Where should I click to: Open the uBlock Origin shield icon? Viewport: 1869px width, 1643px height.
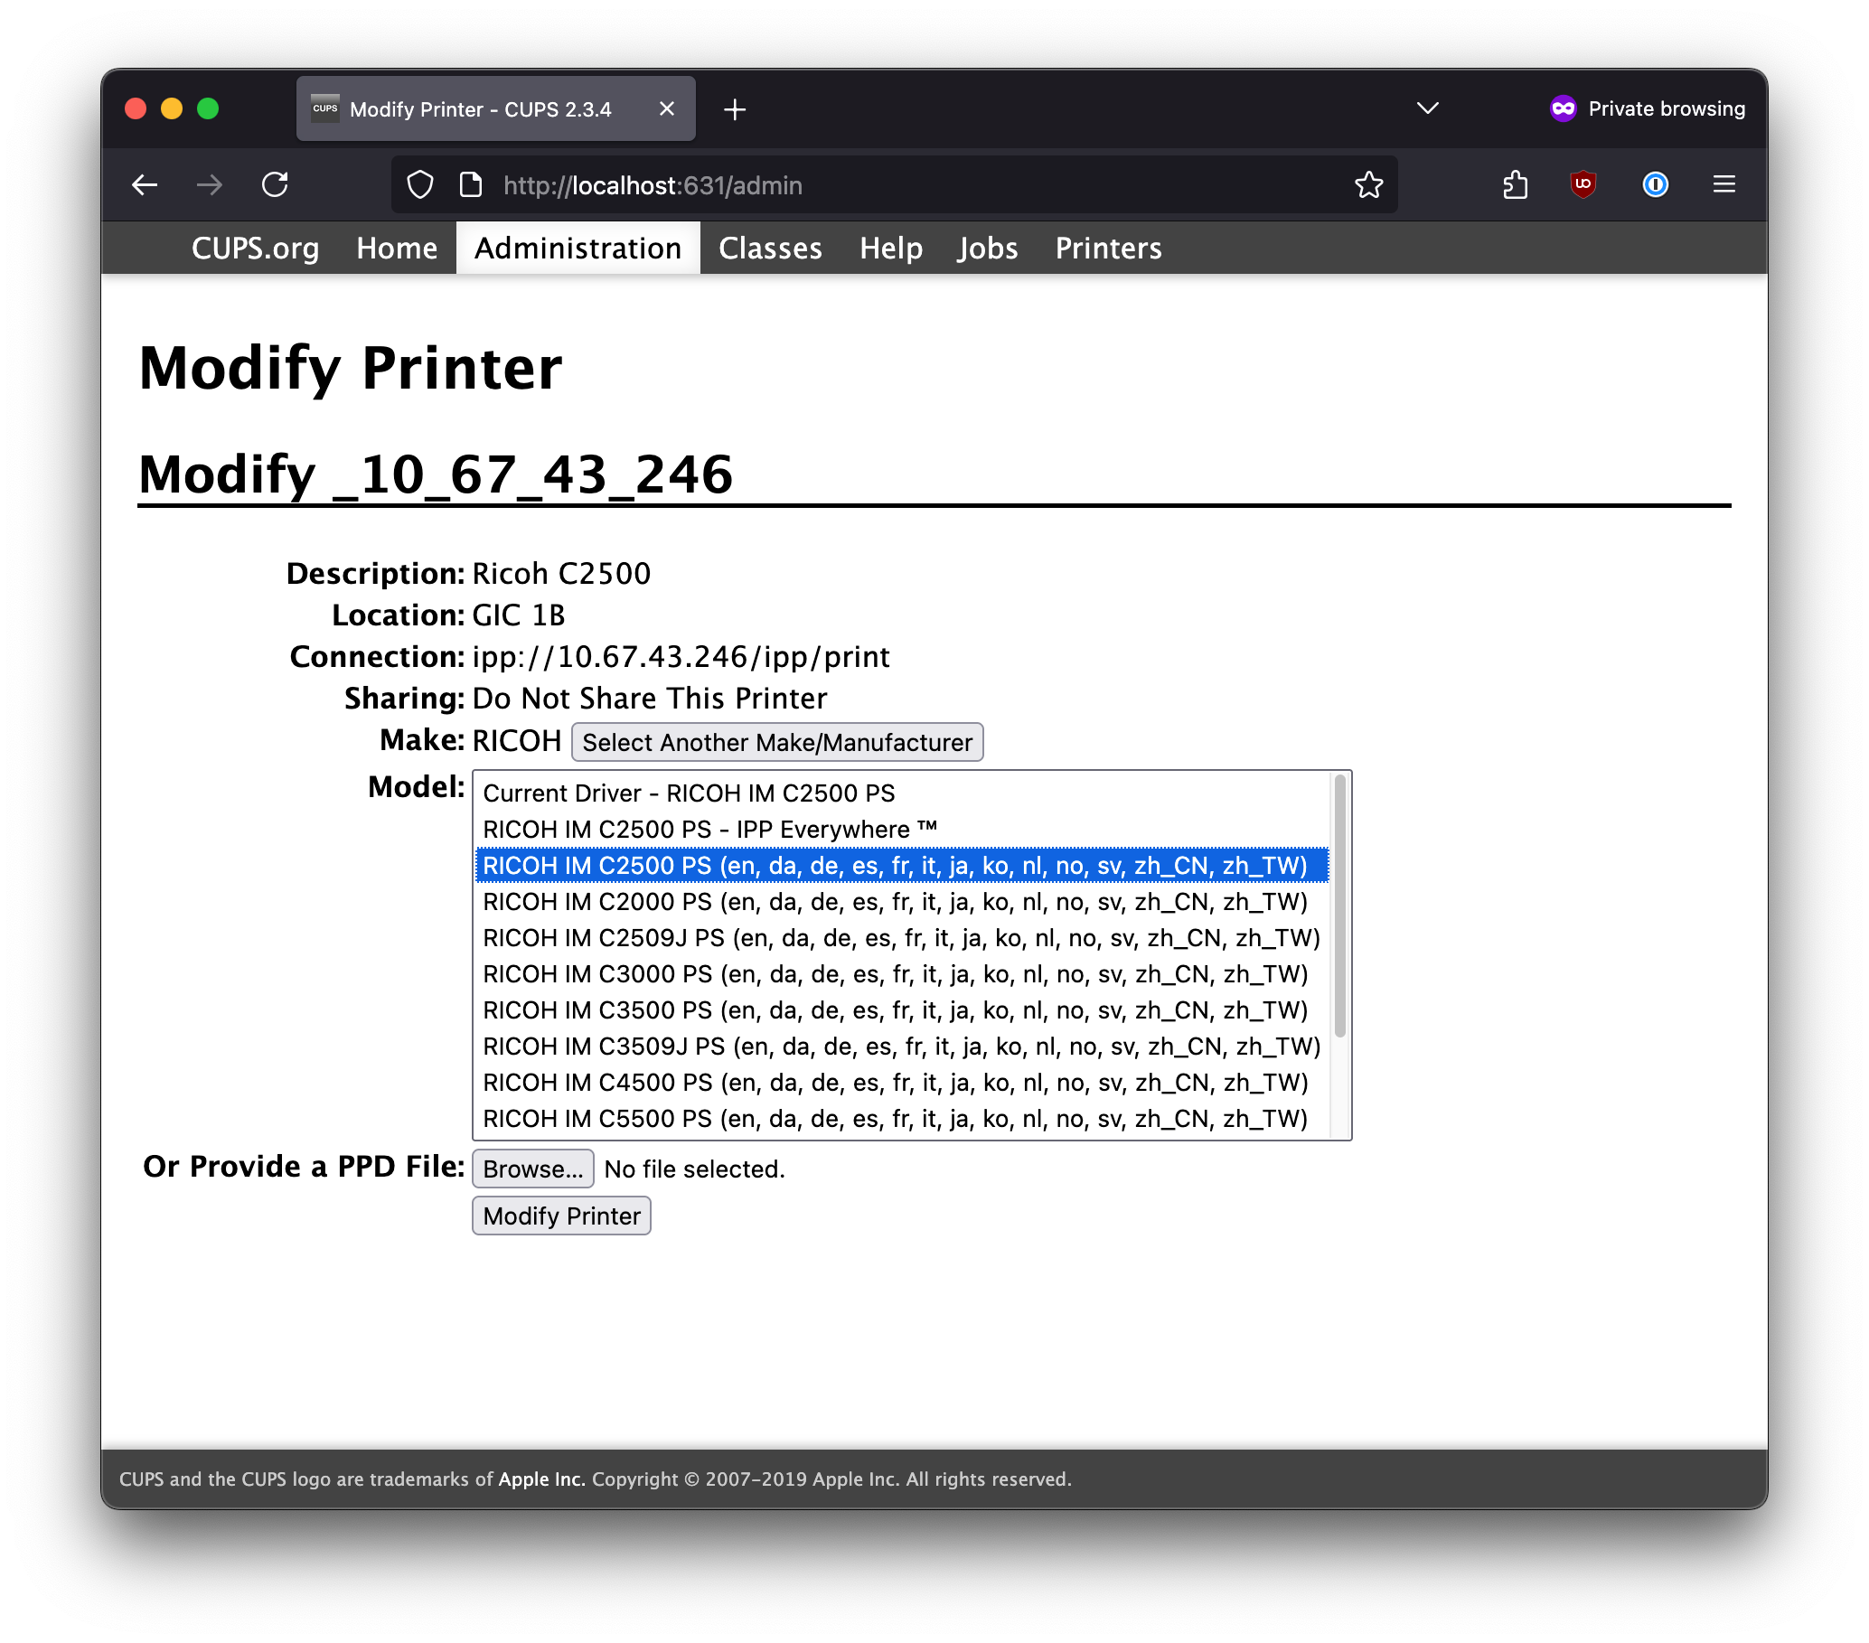(x=1583, y=185)
